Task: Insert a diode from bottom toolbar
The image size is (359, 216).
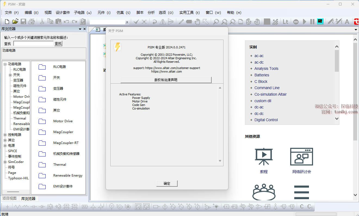Action: coord(42,207)
